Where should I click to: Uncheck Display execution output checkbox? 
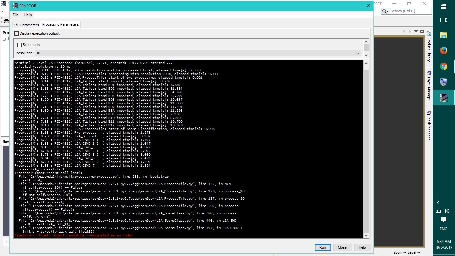point(17,33)
